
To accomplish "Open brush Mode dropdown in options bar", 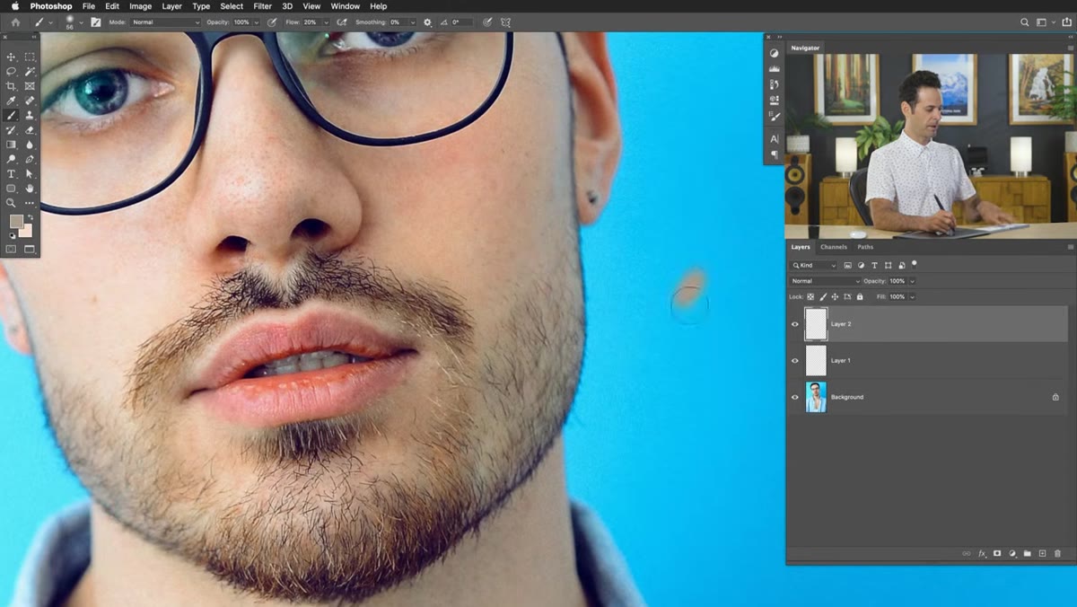I will click(166, 22).
